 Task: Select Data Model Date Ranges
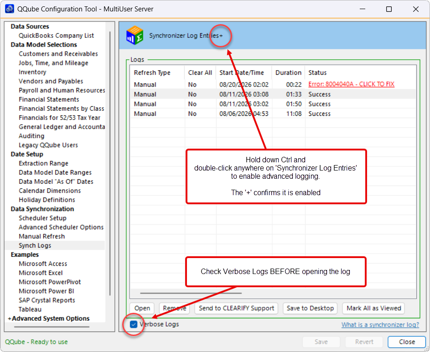(x=55, y=172)
